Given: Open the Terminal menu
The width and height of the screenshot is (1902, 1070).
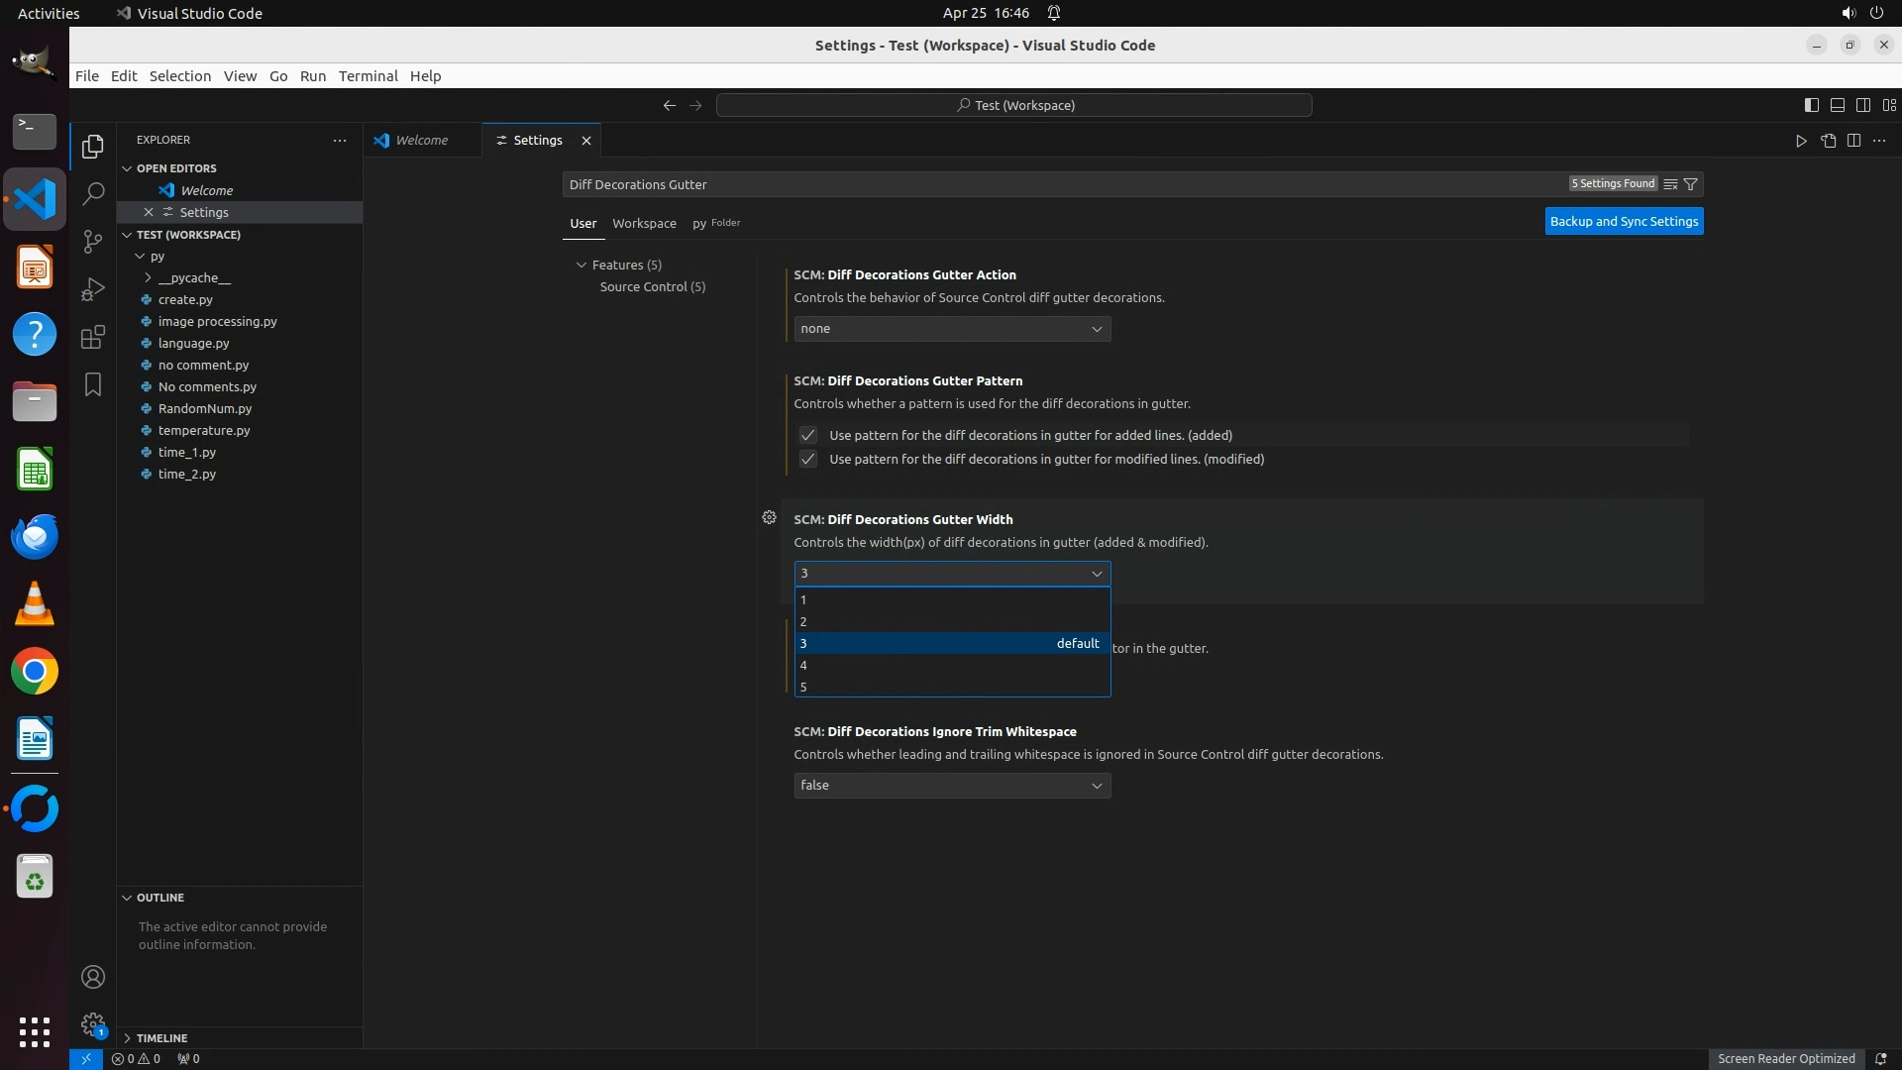Looking at the screenshot, I should [x=368, y=76].
